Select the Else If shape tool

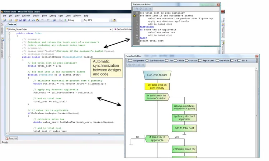pyautogui.click(x=242, y=61)
